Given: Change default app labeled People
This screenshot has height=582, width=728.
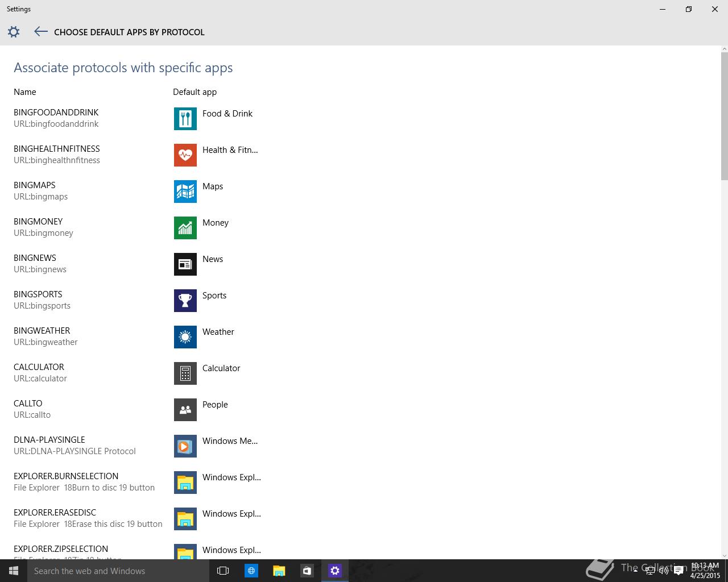Looking at the screenshot, I should pyautogui.click(x=215, y=405).
